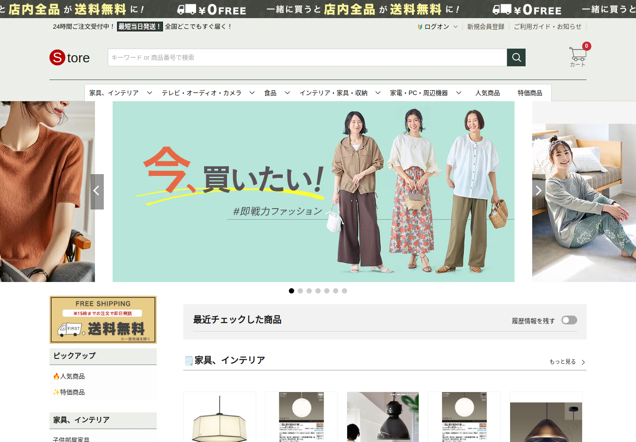The height and width of the screenshot is (442, 636).
Task: Select the last carousel dot
Action: [x=344, y=291]
